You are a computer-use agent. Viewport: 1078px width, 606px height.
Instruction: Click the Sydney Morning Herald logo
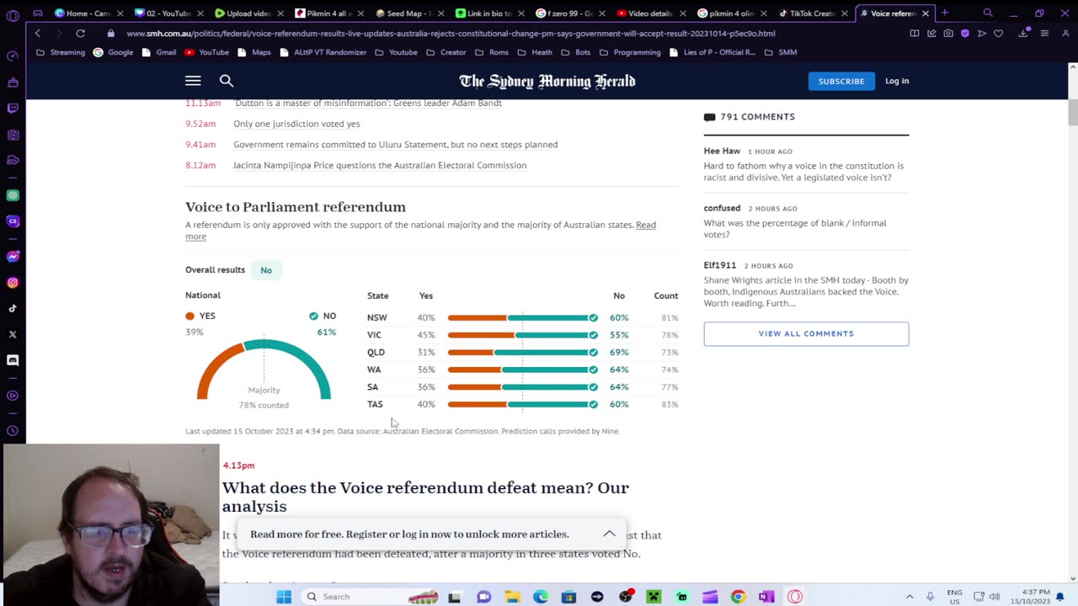pyautogui.click(x=547, y=81)
